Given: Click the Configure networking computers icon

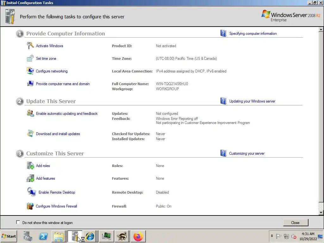Looking at the screenshot, I should click(30, 71).
